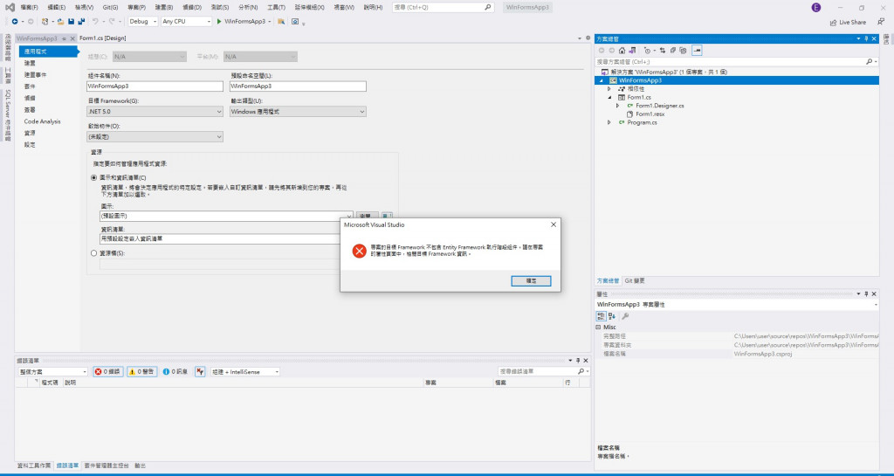Select the Code Analysis settings page
Viewport: 894px width, 476px height.
[42, 121]
